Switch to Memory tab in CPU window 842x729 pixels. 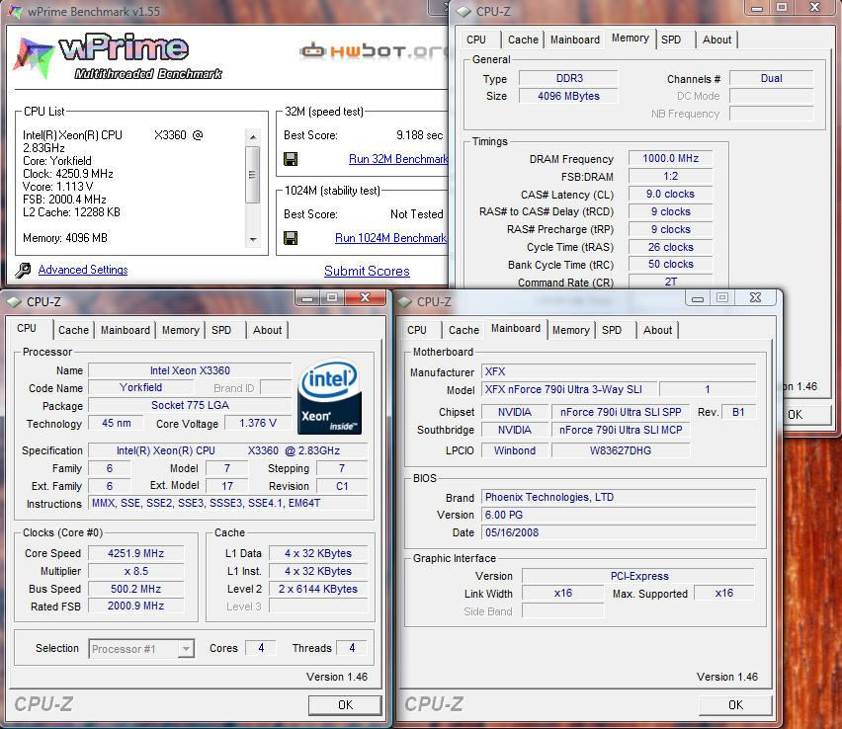click(x=181, y=330)
